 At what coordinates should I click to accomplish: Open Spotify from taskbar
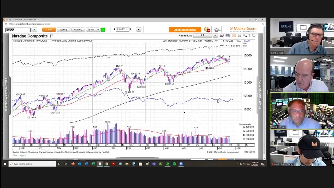[174, 164]
